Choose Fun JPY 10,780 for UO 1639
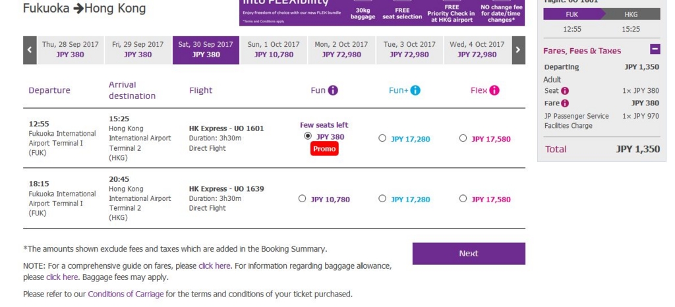The height and width of the screenshot is (307, 675). tap(302, 199)
